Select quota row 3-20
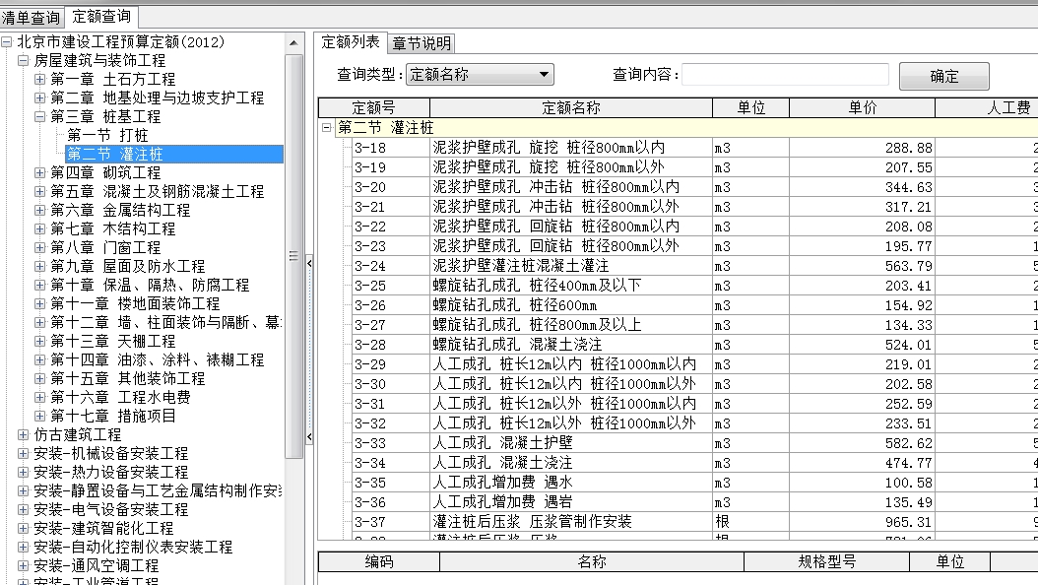 694,187
